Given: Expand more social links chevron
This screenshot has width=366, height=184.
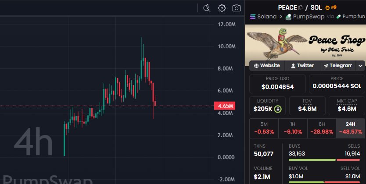Looking at the screenshot, I should point(360,66).
